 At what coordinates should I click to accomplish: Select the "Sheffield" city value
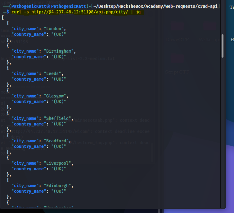coord(57,118)
